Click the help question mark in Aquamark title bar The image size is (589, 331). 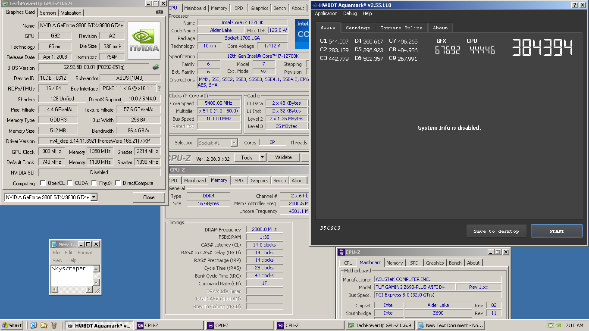(575, 5)
